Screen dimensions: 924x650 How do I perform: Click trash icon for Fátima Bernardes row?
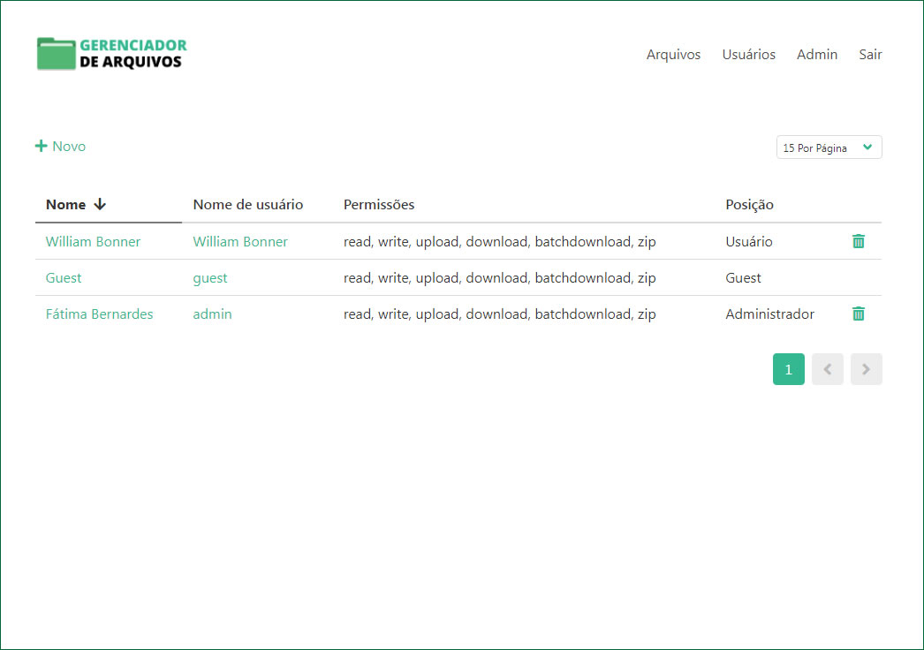pos(858,314)
